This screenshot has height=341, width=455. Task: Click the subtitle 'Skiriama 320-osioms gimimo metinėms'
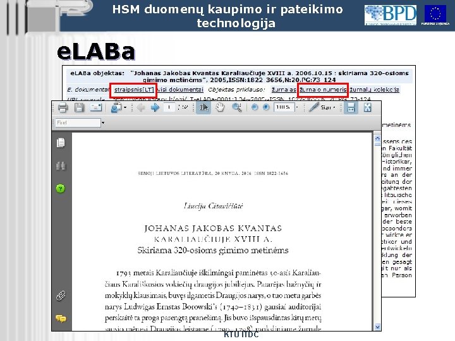coord(213,250)
